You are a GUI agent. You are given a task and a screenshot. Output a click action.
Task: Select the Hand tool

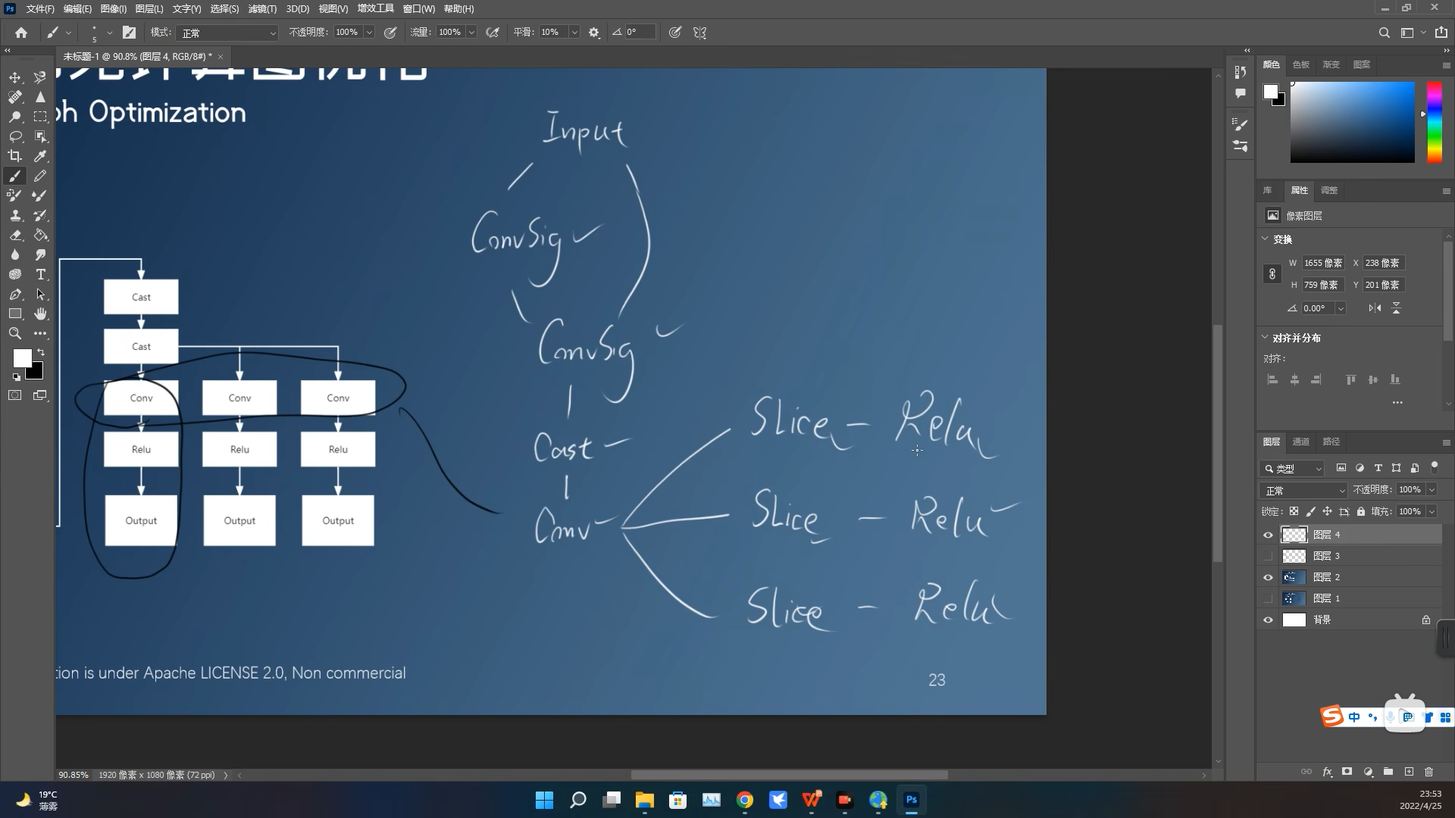click(40, 314)
